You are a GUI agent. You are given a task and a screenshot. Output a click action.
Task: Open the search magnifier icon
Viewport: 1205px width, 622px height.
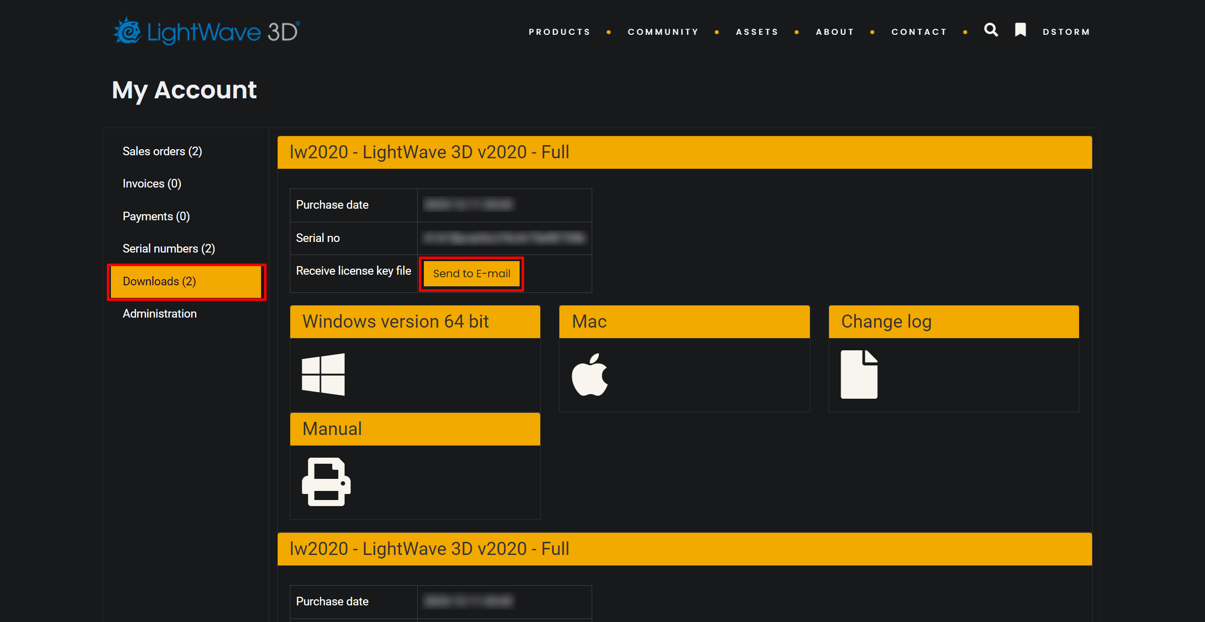tap(991, 30)
